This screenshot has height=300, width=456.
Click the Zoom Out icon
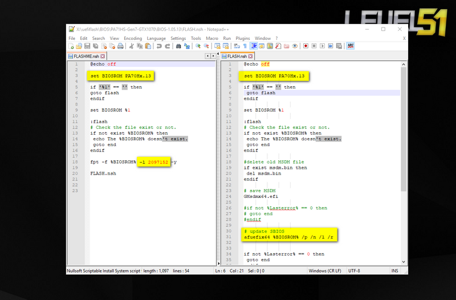(x=206, y=46)
